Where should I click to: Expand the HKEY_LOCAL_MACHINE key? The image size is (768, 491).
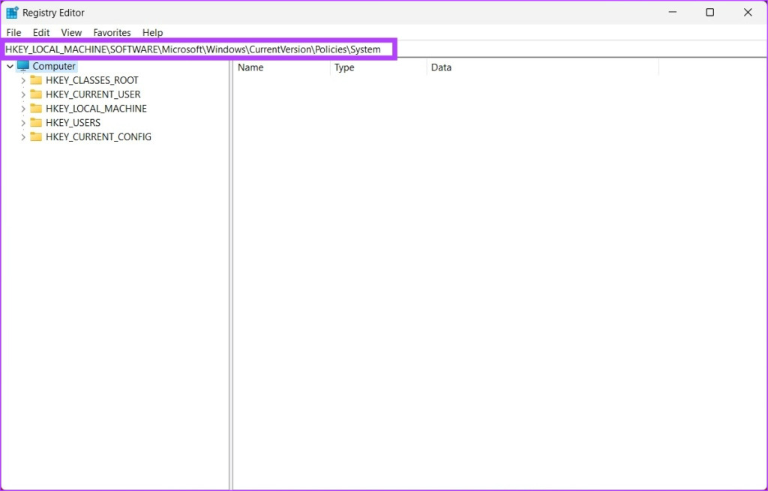(23, 109)
